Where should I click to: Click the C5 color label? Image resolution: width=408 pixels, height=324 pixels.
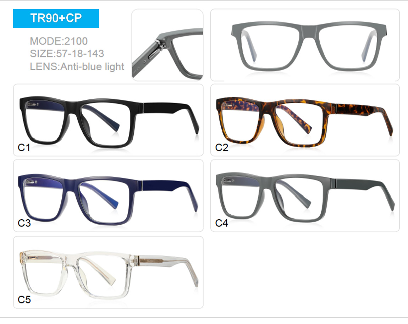24,300
